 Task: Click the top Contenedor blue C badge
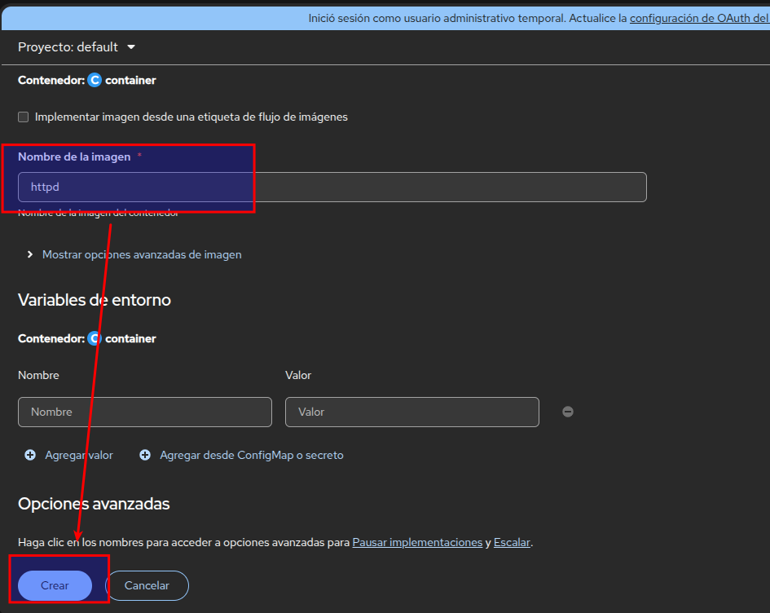95,81
